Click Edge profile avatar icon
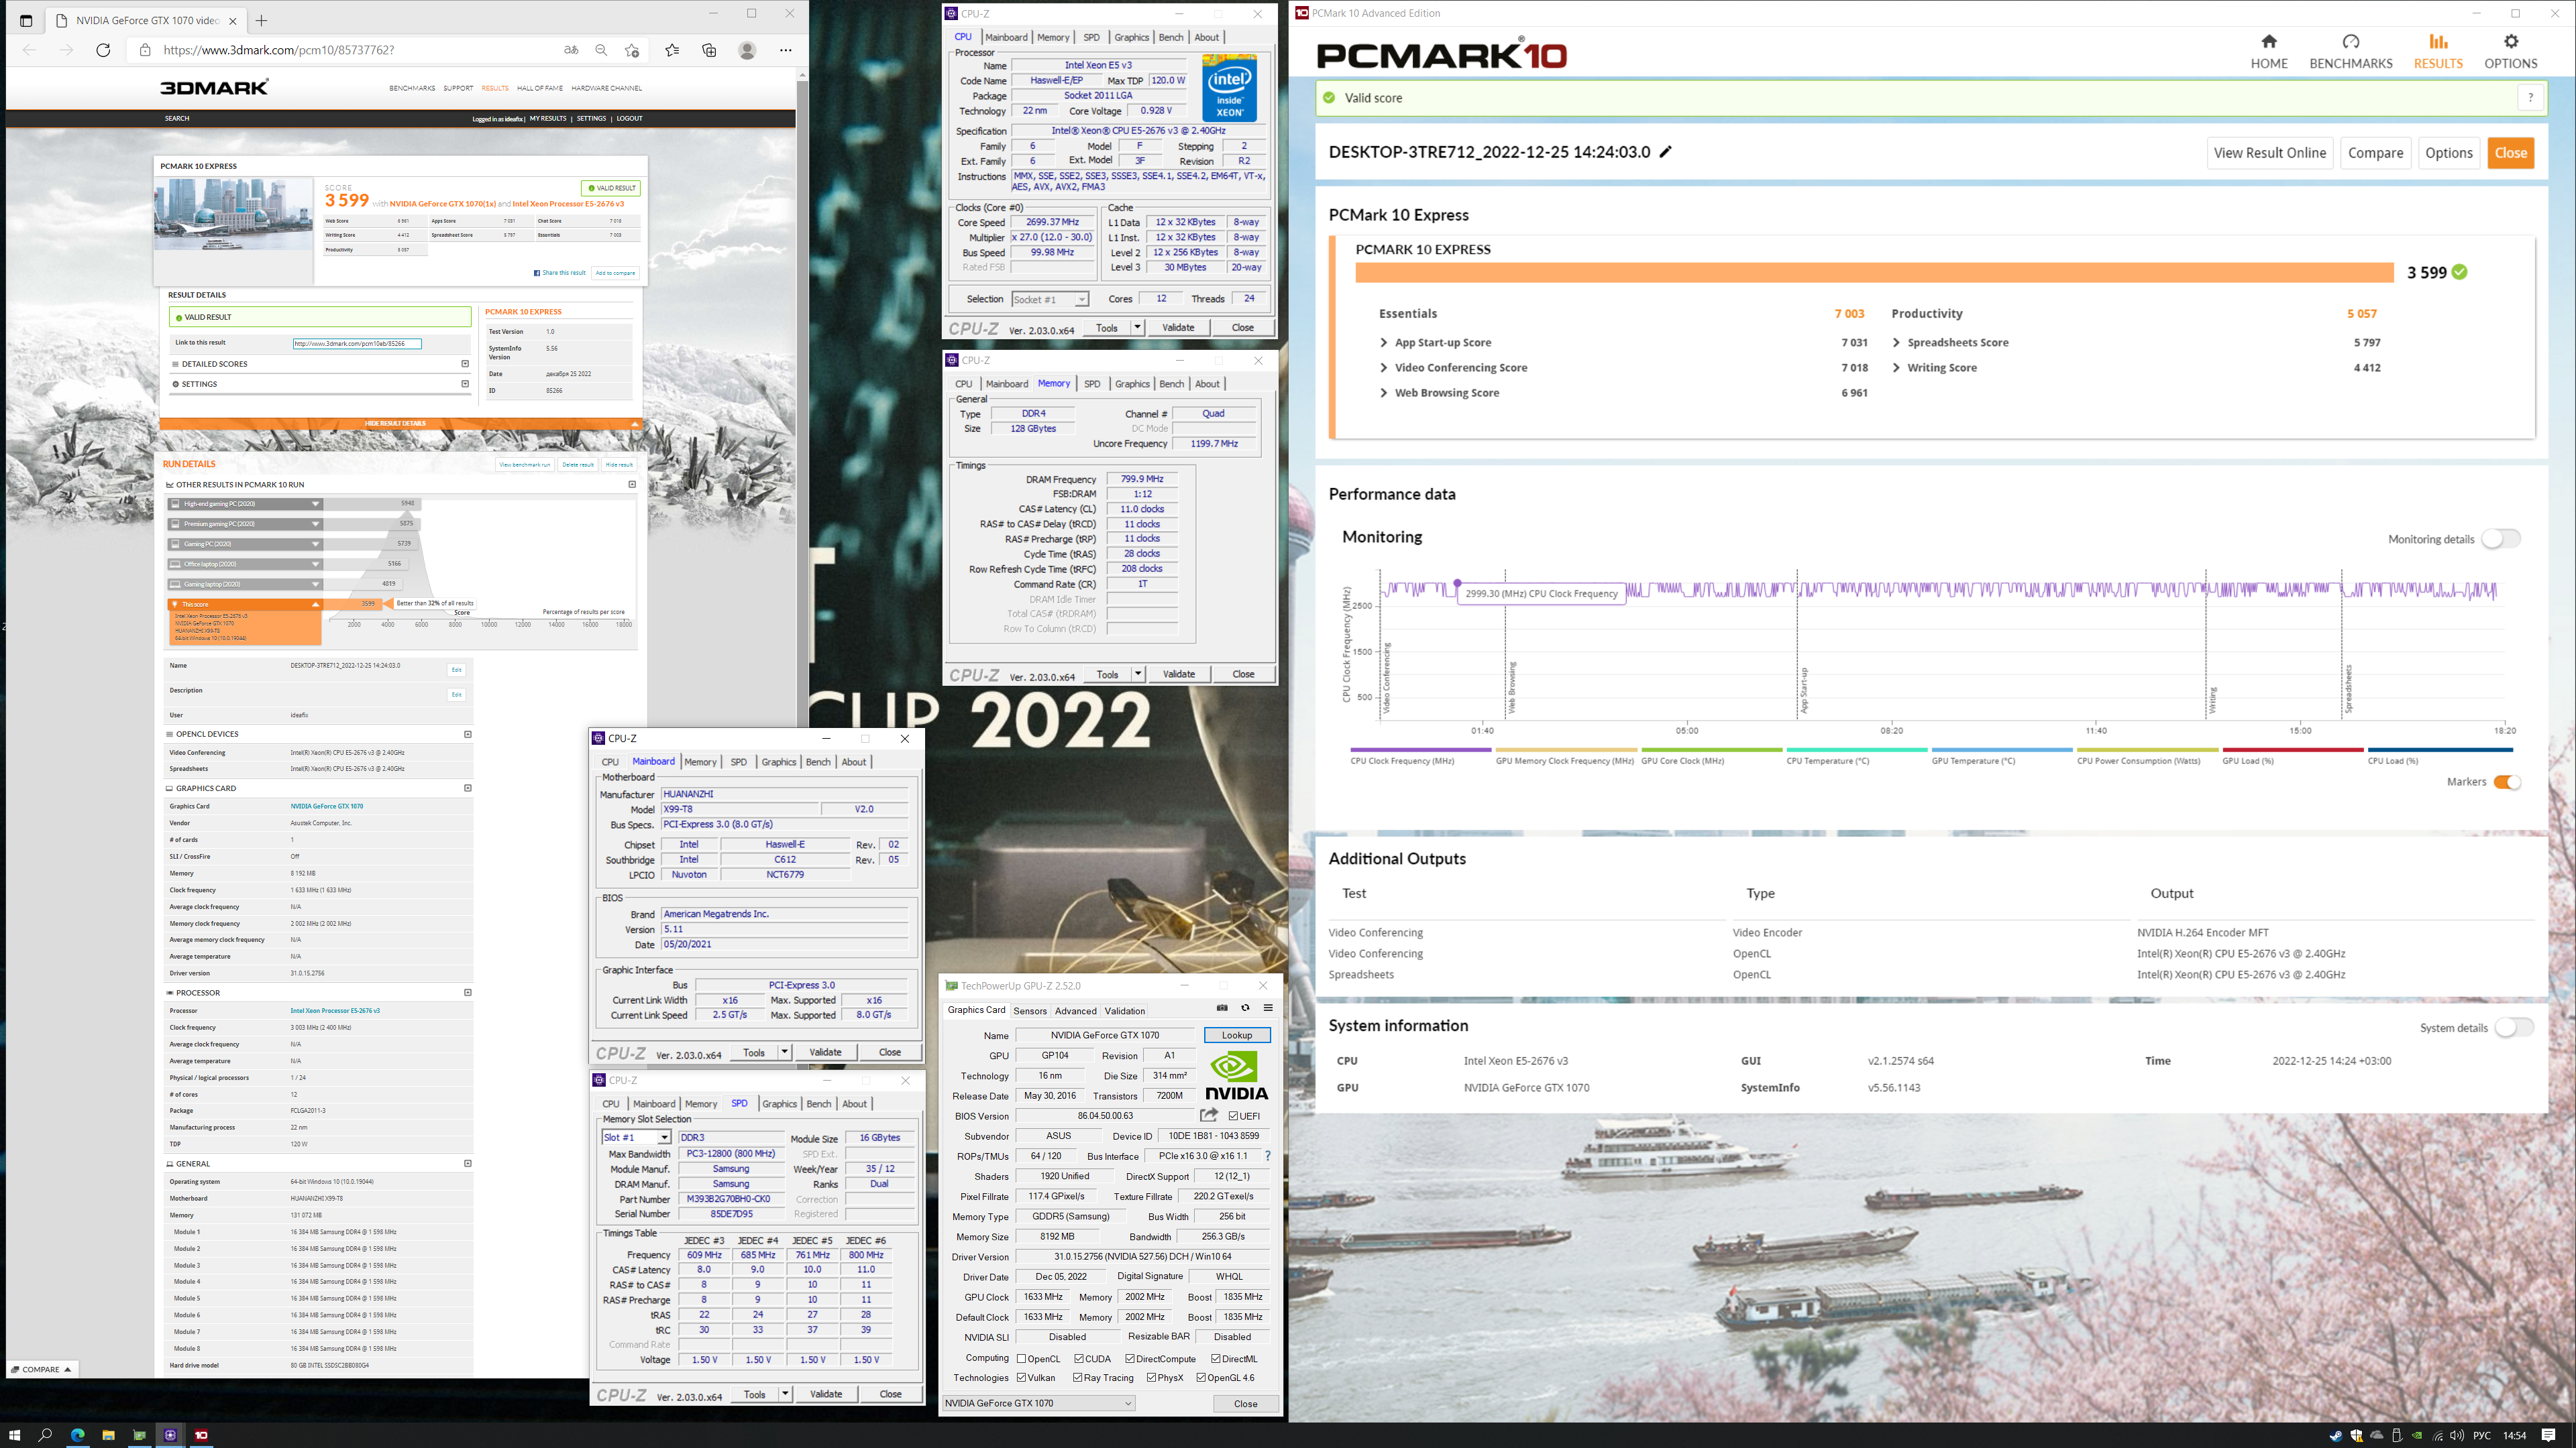 click(747, 50)
